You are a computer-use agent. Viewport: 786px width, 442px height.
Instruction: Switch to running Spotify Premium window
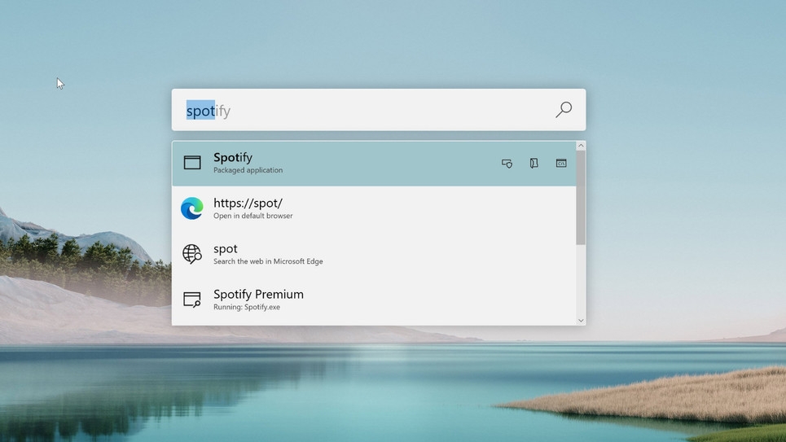coord(374,300)
